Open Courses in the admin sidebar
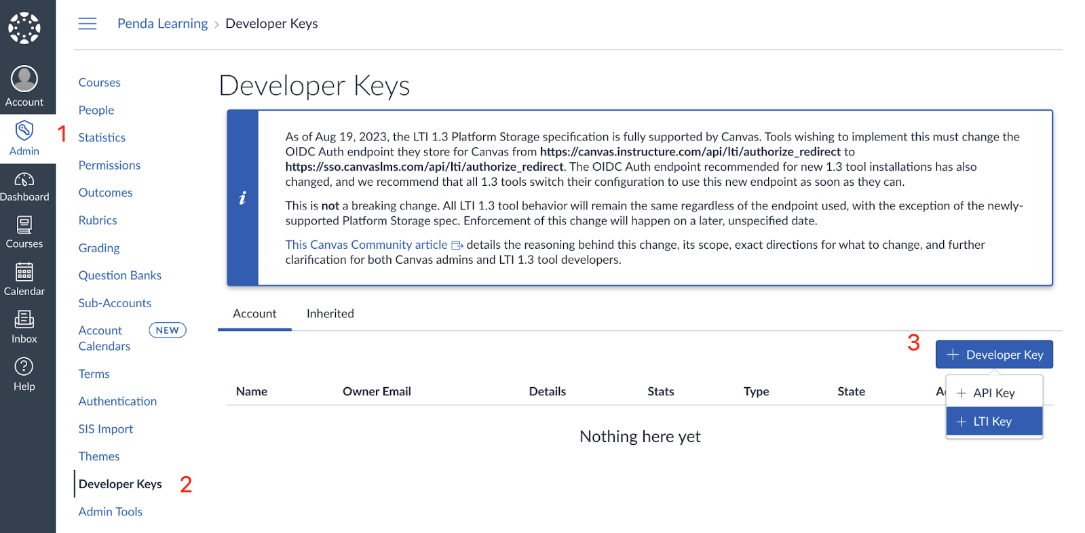 coord(100,83)
